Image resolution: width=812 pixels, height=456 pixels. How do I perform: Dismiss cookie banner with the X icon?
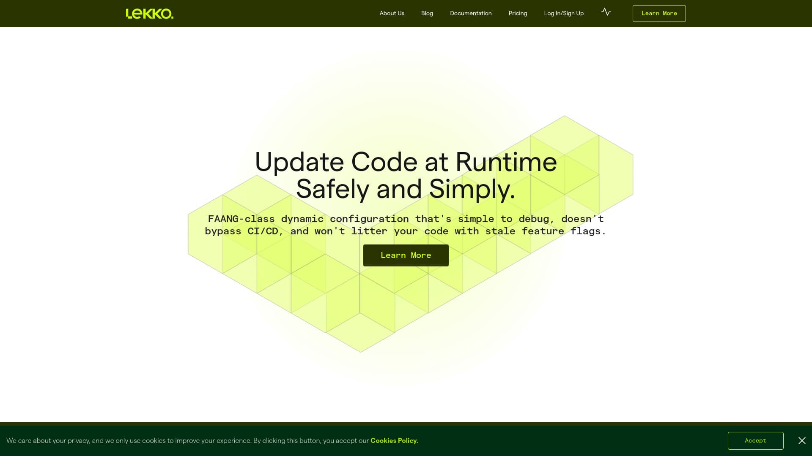(x=802, y=441)
